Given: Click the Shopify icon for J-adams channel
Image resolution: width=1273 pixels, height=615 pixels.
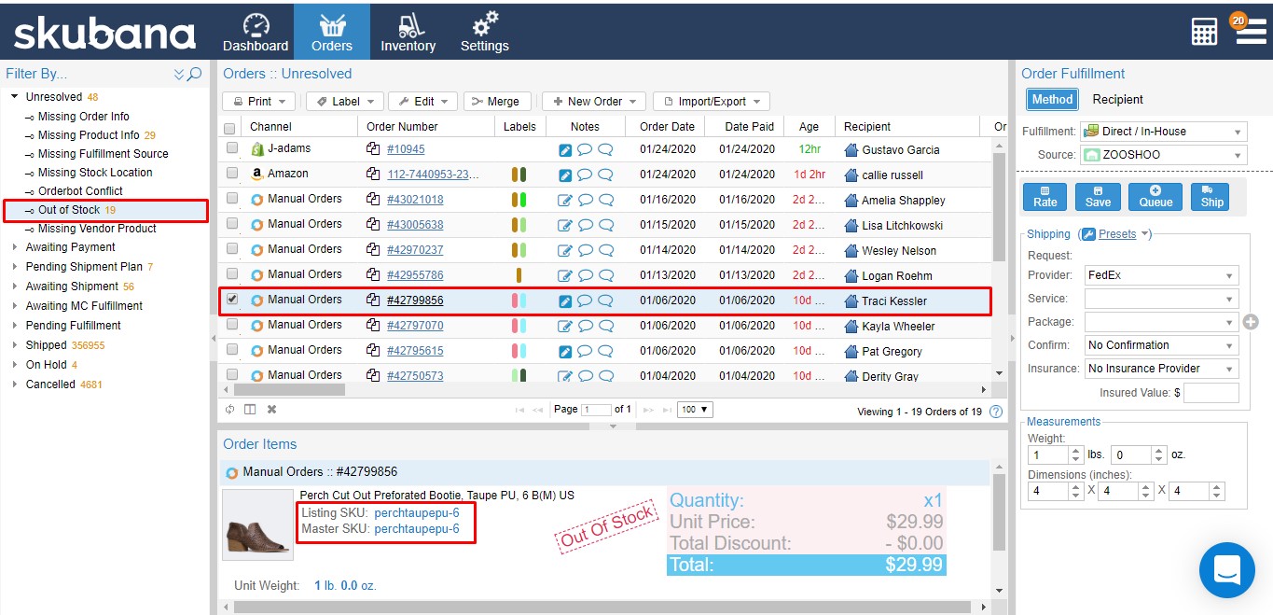Looking at the screenshot, I should click(258, 148).
